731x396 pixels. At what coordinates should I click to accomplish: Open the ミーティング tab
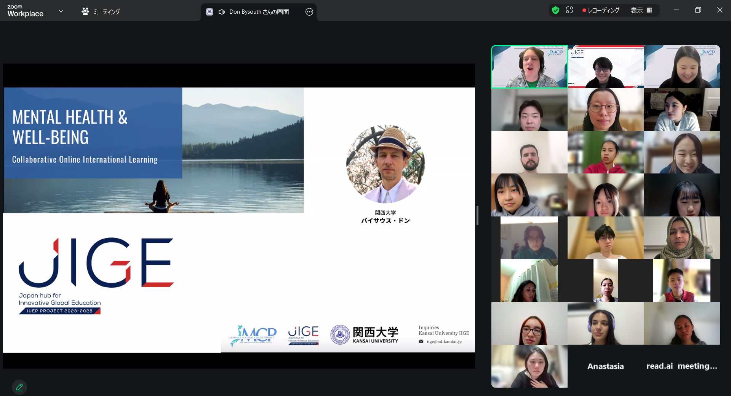coord(101,12)
